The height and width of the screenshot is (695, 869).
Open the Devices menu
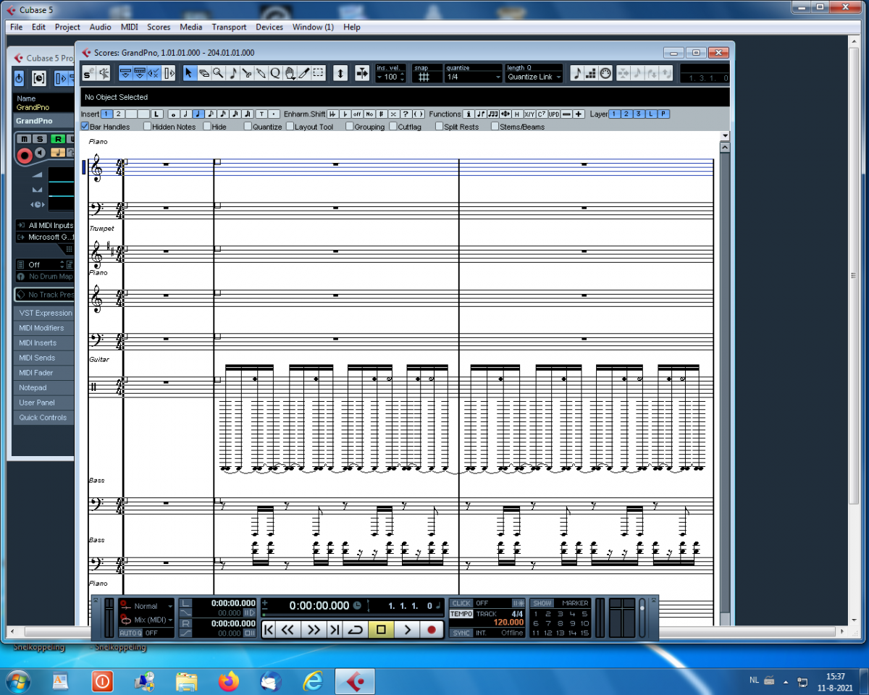coord(269,27)
